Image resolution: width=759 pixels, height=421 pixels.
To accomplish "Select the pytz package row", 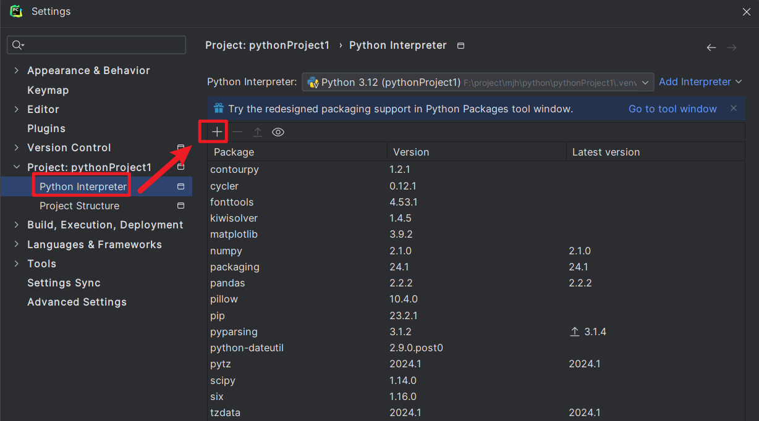I will [x=476, y=364].
